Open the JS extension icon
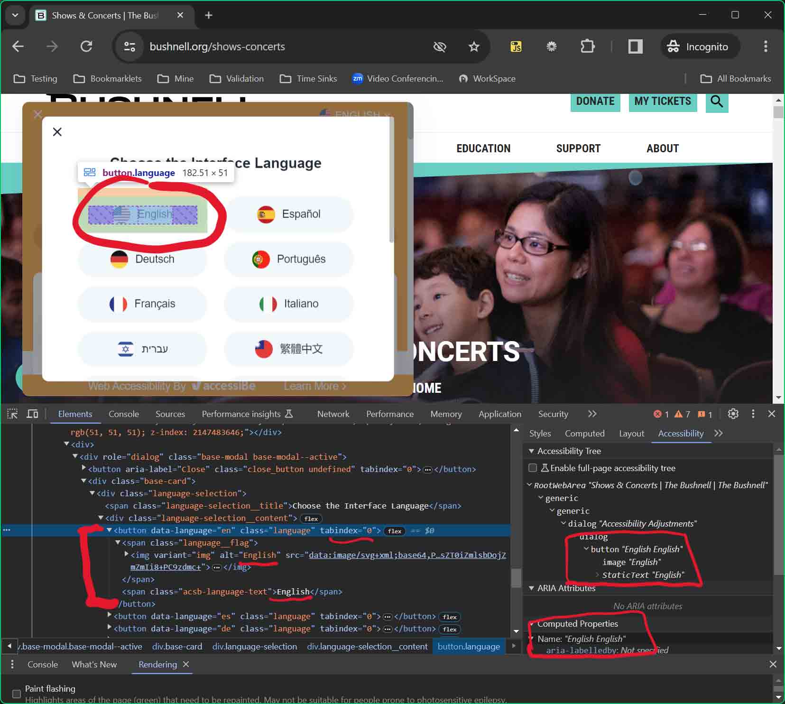 [x=516, y=46]
